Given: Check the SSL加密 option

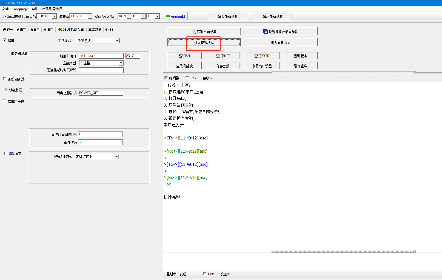Looking at the screenshot, I should (x=6, y=154).
